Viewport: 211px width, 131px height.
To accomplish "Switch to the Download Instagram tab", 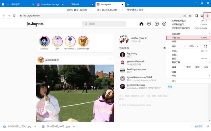I will (50, 4).
